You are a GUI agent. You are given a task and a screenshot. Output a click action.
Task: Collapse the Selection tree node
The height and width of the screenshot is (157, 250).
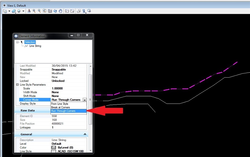click(x=18, y=42)
